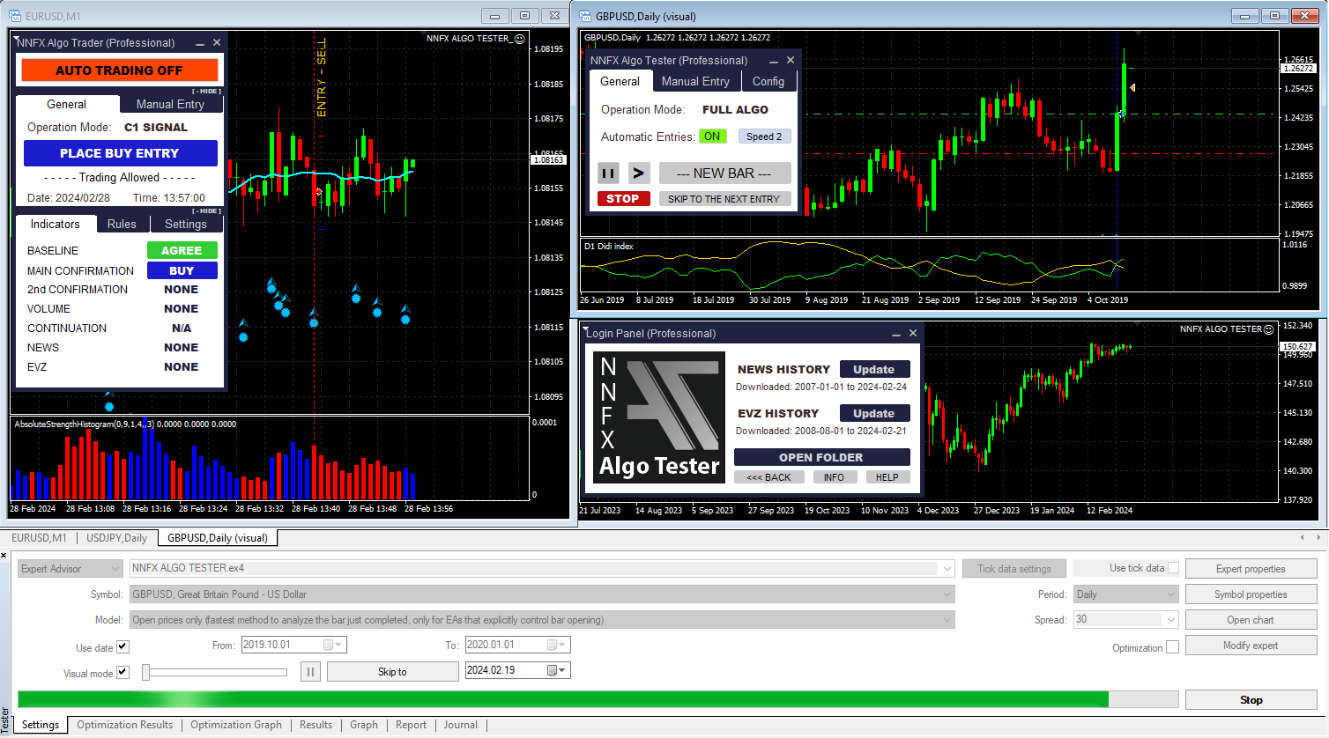This screenshot has width=1329, height=738.
Task: Minimize the NNFX Algo Tester panel
Action: (774, 60)
